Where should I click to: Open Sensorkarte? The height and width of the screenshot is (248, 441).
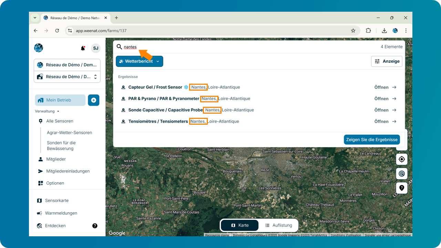57,200
